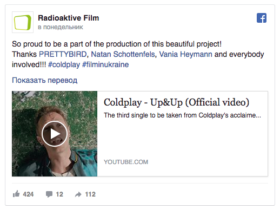The width and height of the screenshot is (280, 209).
Task: Open the Radioaktive Film green logo avatar
Action: coord(23,22)
